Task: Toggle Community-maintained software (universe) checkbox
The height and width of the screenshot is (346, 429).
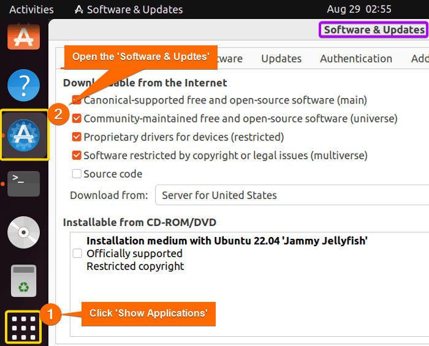Action: (x=77, y=118)
